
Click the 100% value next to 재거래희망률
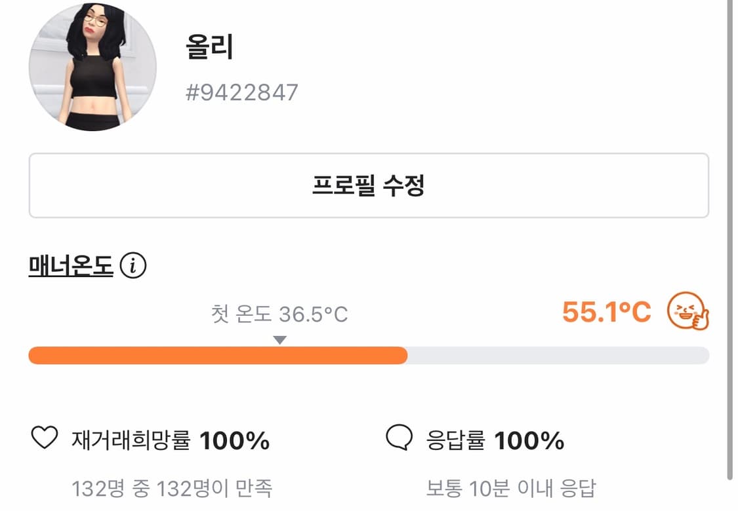234,440
